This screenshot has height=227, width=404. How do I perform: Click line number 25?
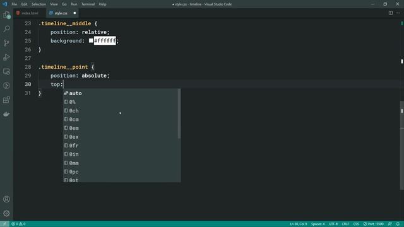point(28,40)
